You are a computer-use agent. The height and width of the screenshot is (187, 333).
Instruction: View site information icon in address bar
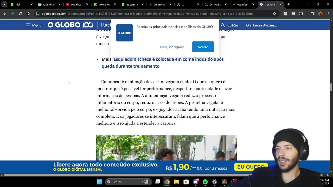tap(38, 14)
